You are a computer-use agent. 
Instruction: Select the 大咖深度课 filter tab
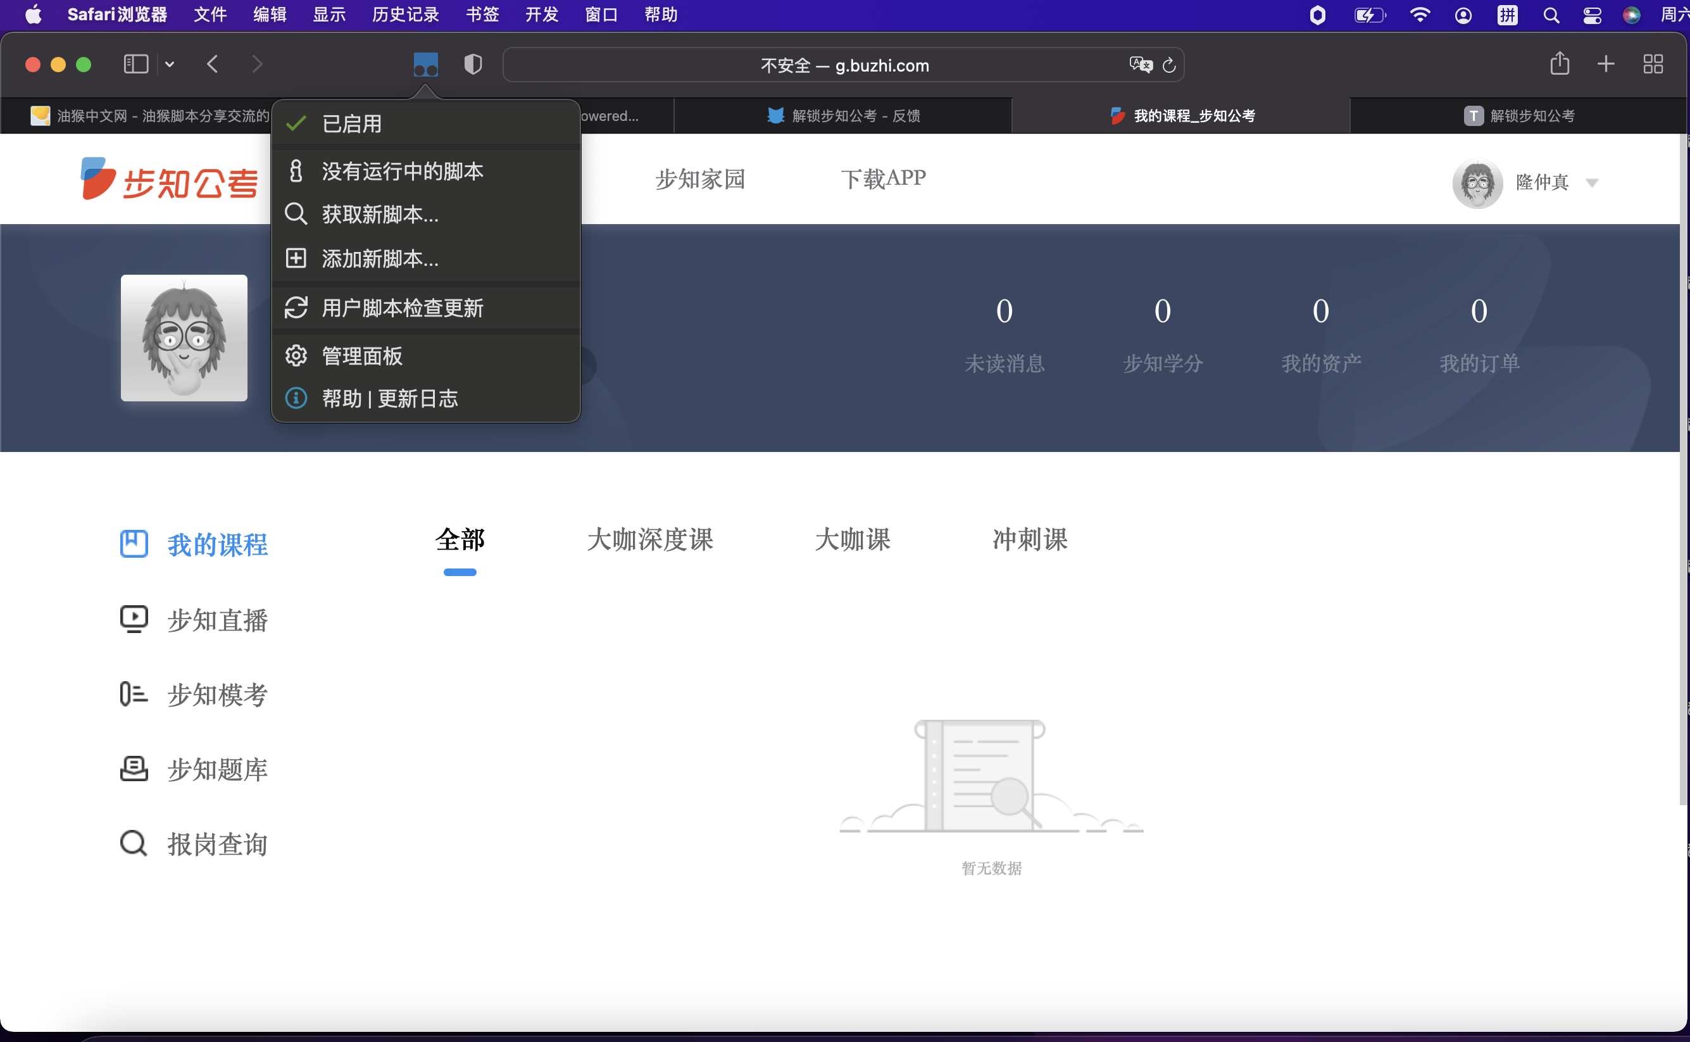[649, 539]
